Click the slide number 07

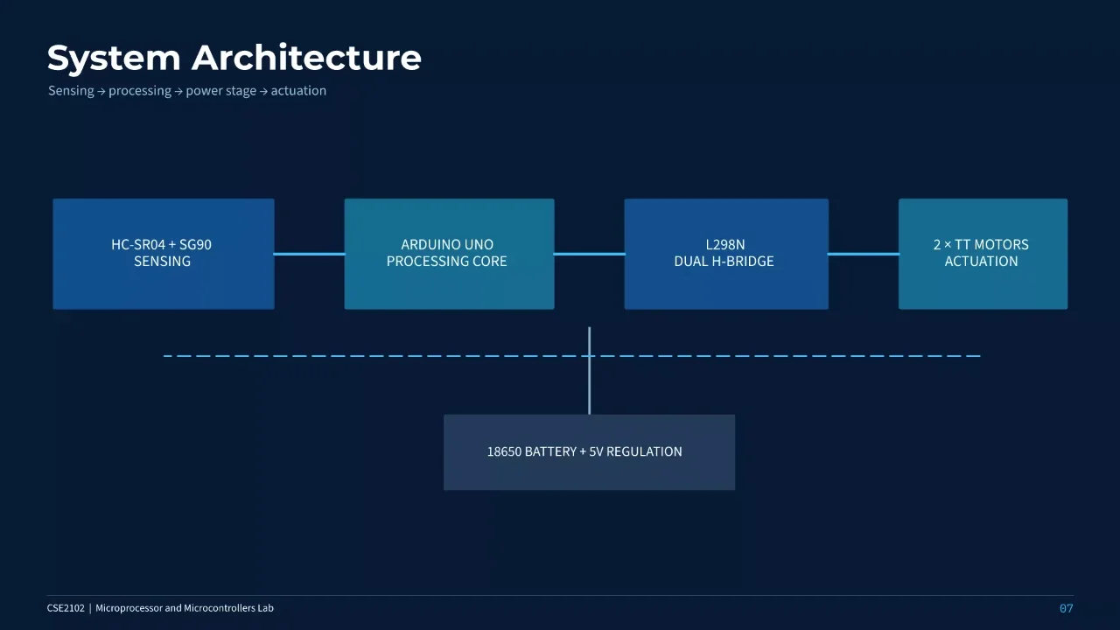pos(1066,608)
